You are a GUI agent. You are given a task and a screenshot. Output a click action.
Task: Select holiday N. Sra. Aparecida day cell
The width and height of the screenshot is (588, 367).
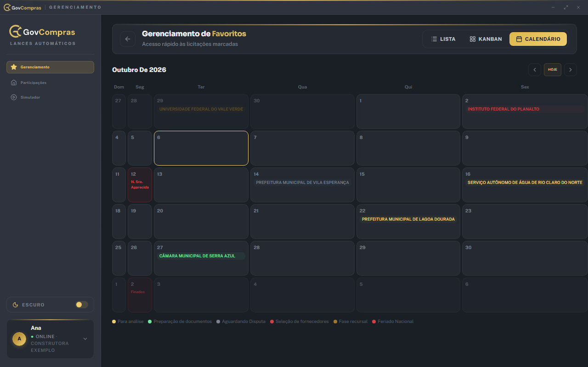pyautogui.click(x=140, y=185)
